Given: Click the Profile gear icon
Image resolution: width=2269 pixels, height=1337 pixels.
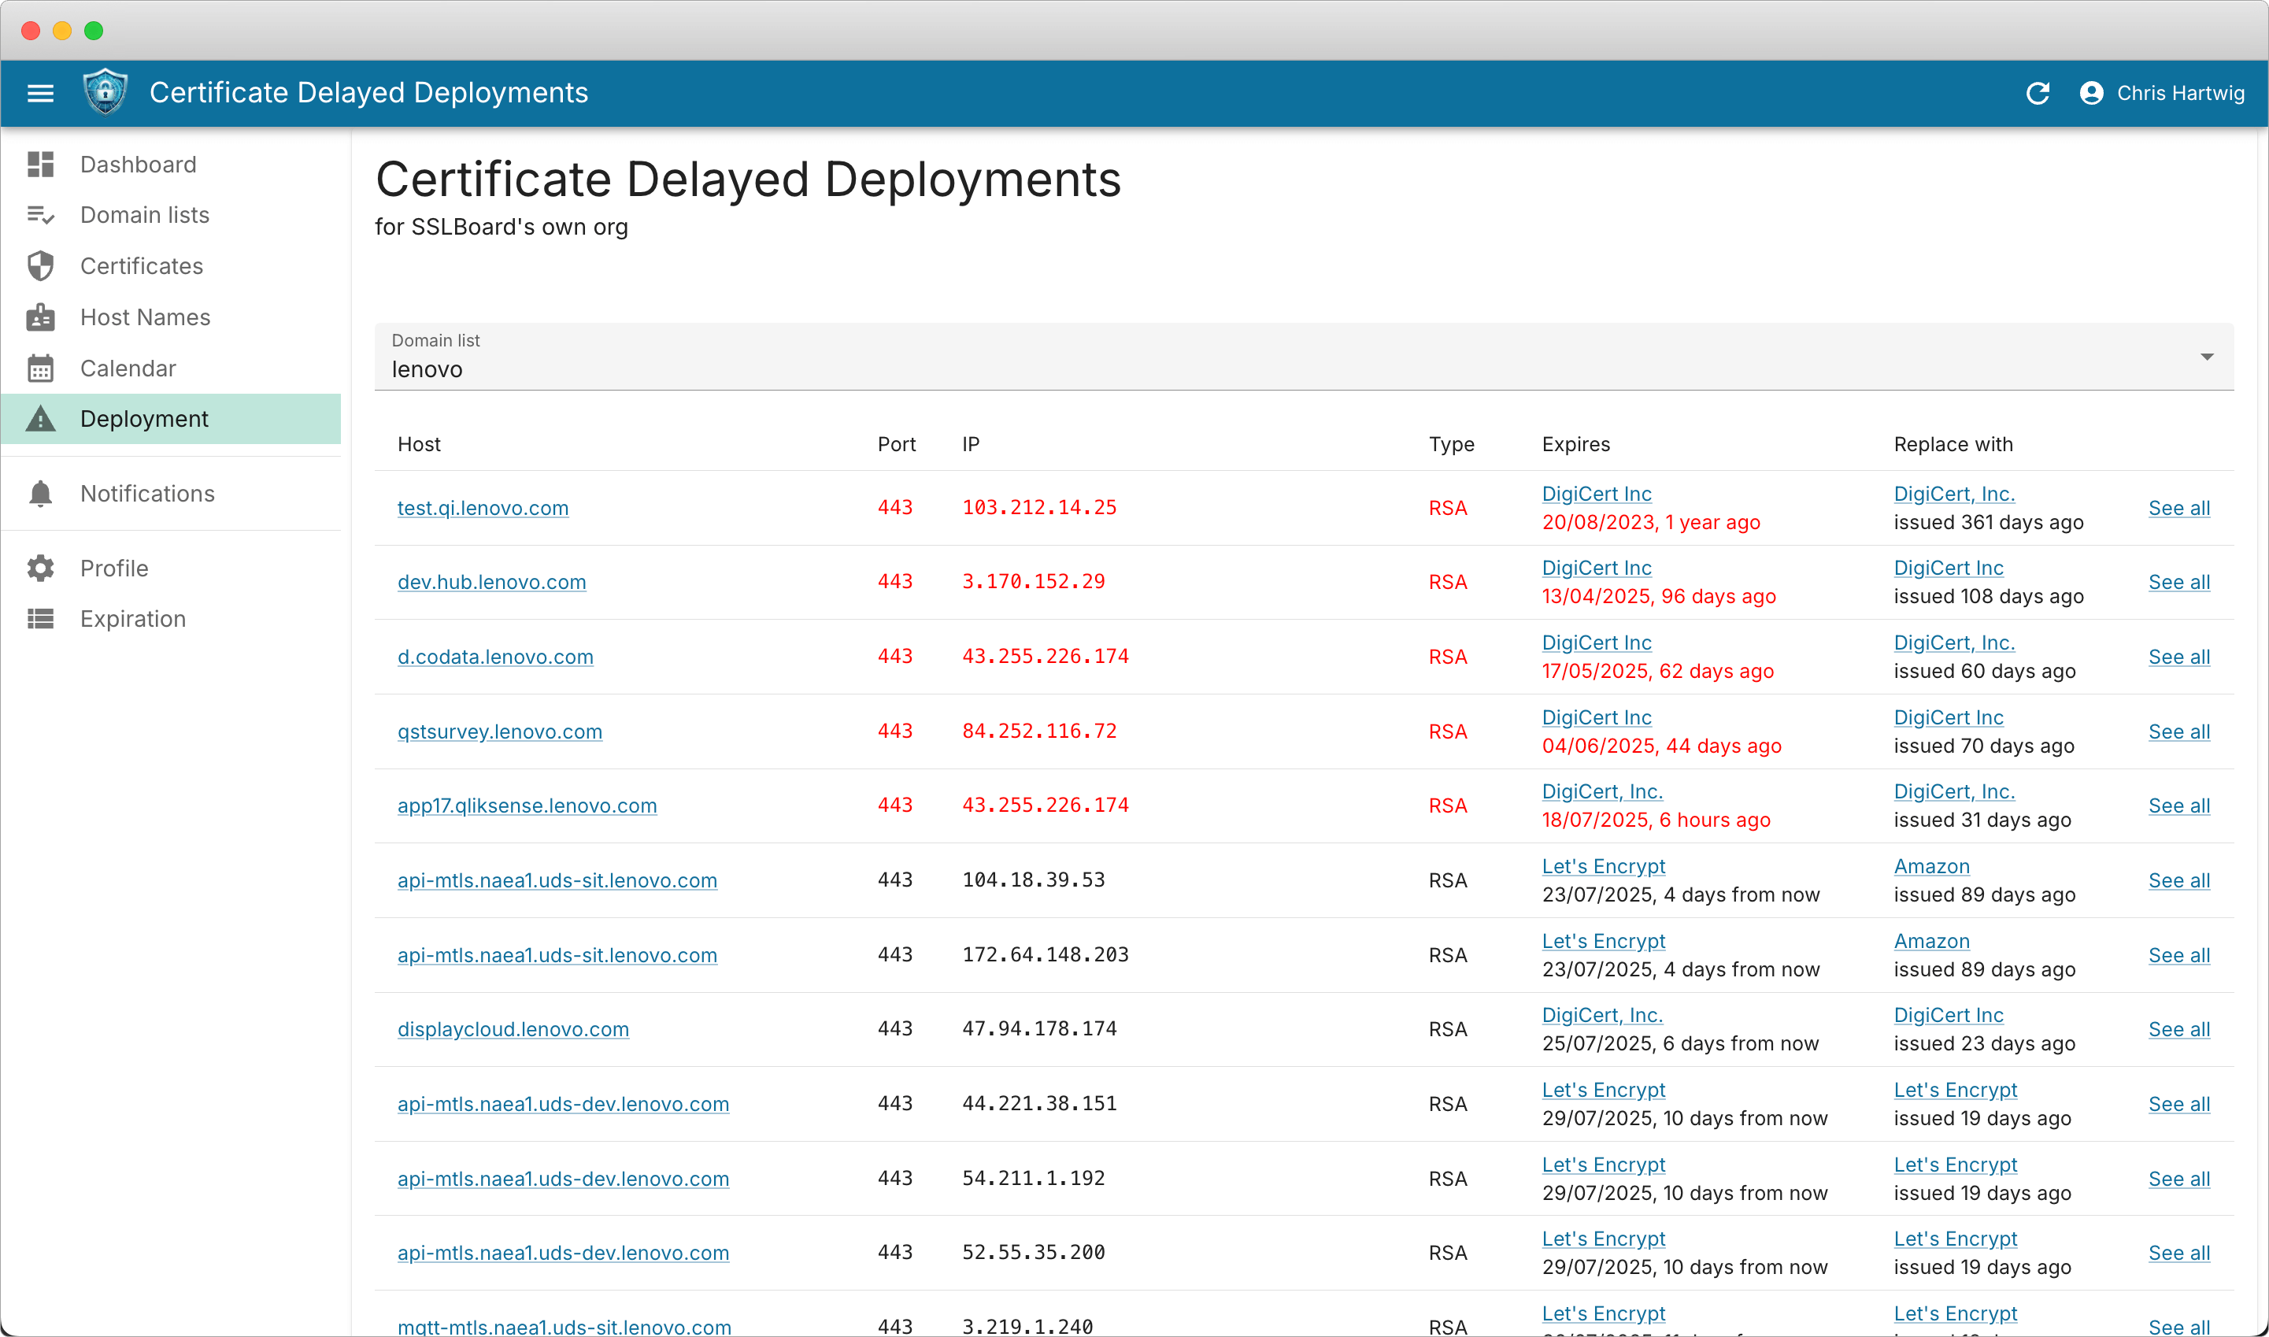Looking at the screenshot, I should coord(40,569).
